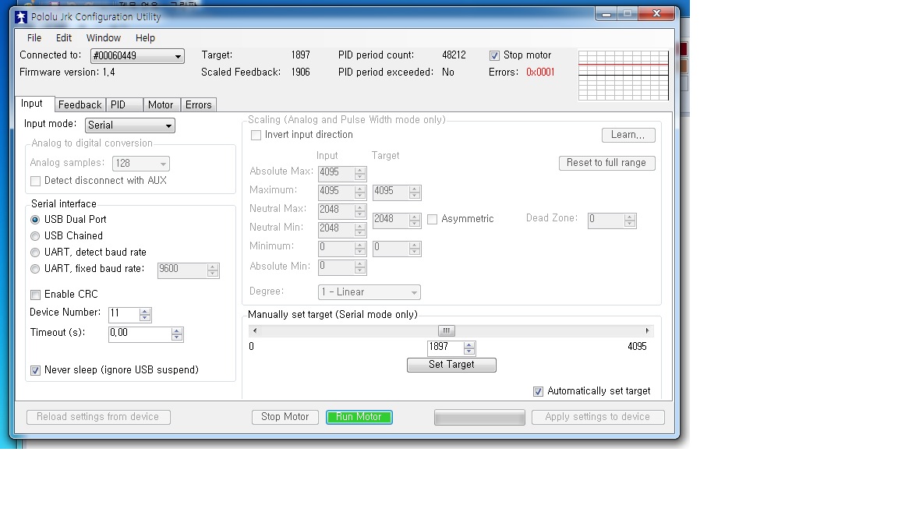898x505 pixels.
Task: Click the Set Target button
Action: 451,365
